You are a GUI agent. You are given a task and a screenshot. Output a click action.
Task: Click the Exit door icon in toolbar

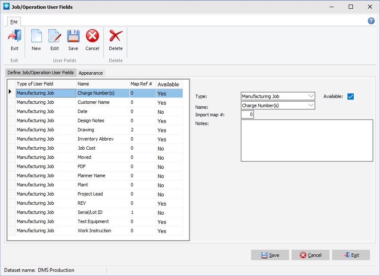(x=15, y=37)
